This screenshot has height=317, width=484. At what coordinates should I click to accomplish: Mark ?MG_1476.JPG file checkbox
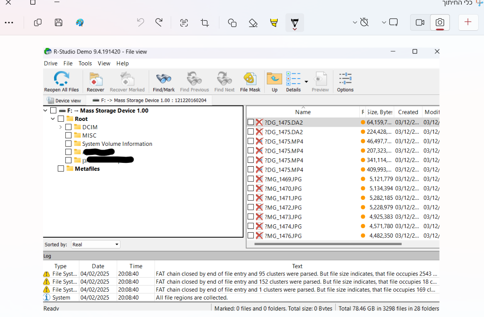point(251,236)
